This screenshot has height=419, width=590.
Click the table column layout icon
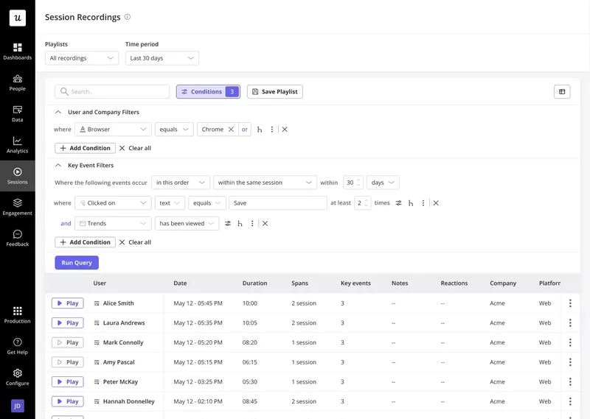[x=562, y=92]
